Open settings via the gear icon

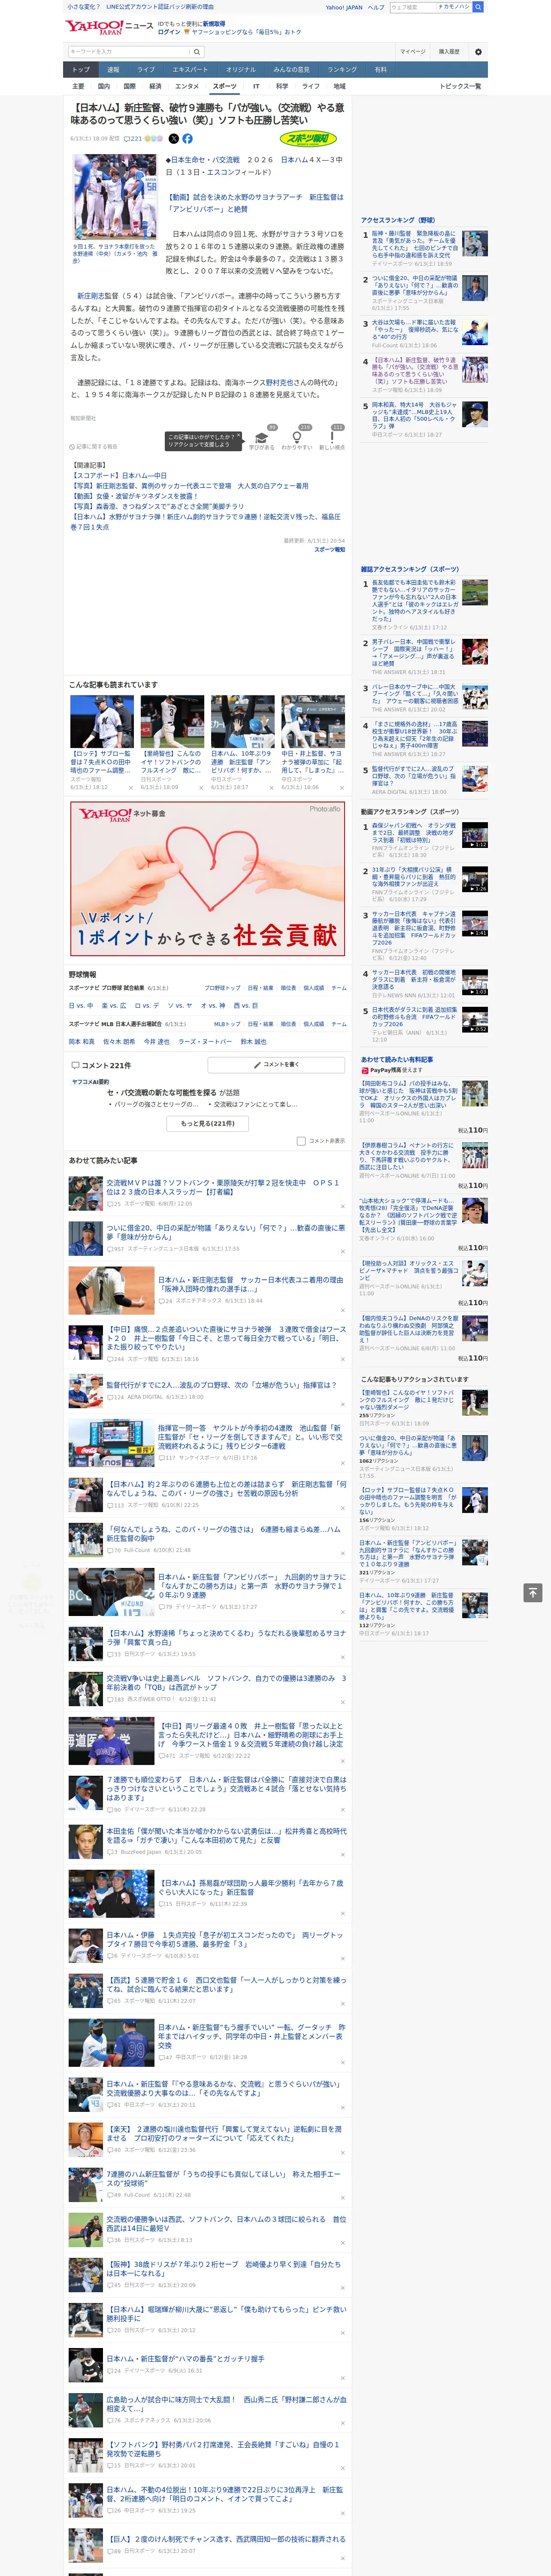coord(478,51)
